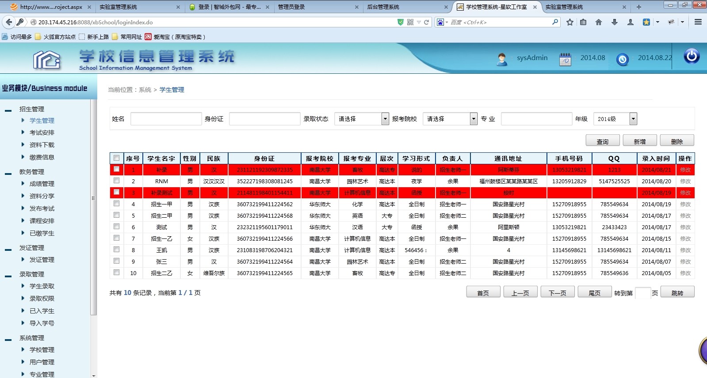Click the QR code icon in address bar
Screen dimensions: 707x378
point(410,22)
